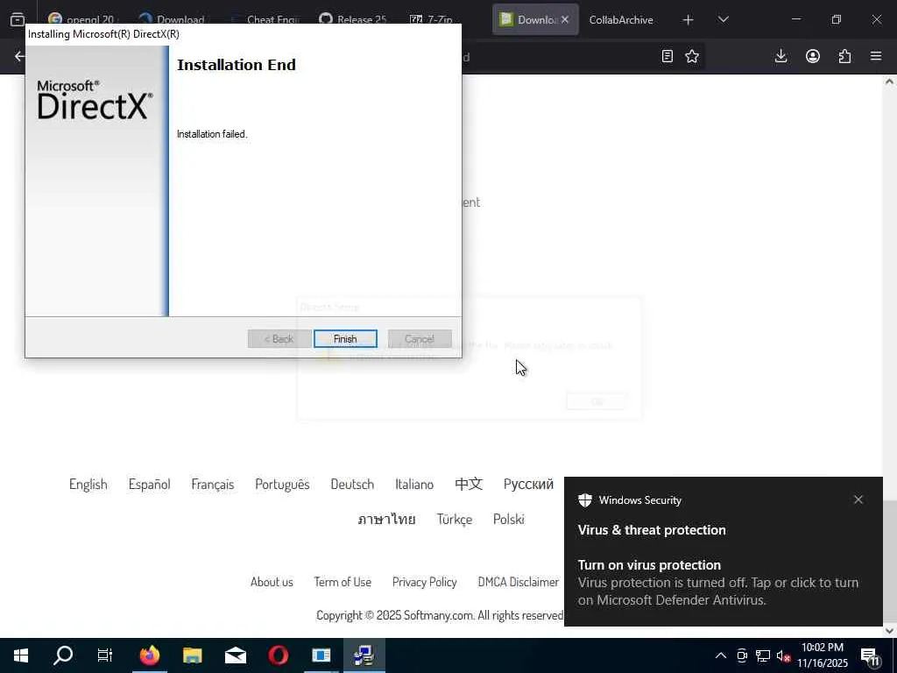Open File Explorer from the taskbar

click(x=192, y=655)
